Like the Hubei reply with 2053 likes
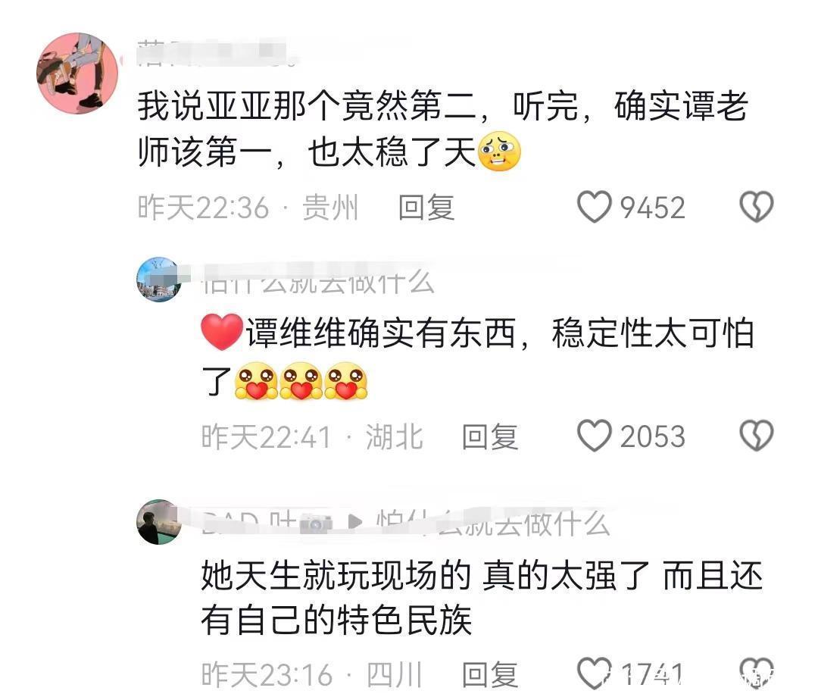The width and height of the screenshot is (818, 694). [x=595, y=436]
